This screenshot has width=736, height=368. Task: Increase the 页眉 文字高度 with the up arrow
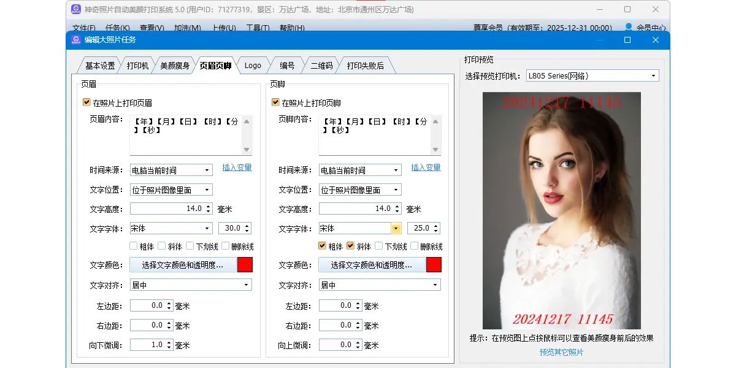tap(209, 206)
